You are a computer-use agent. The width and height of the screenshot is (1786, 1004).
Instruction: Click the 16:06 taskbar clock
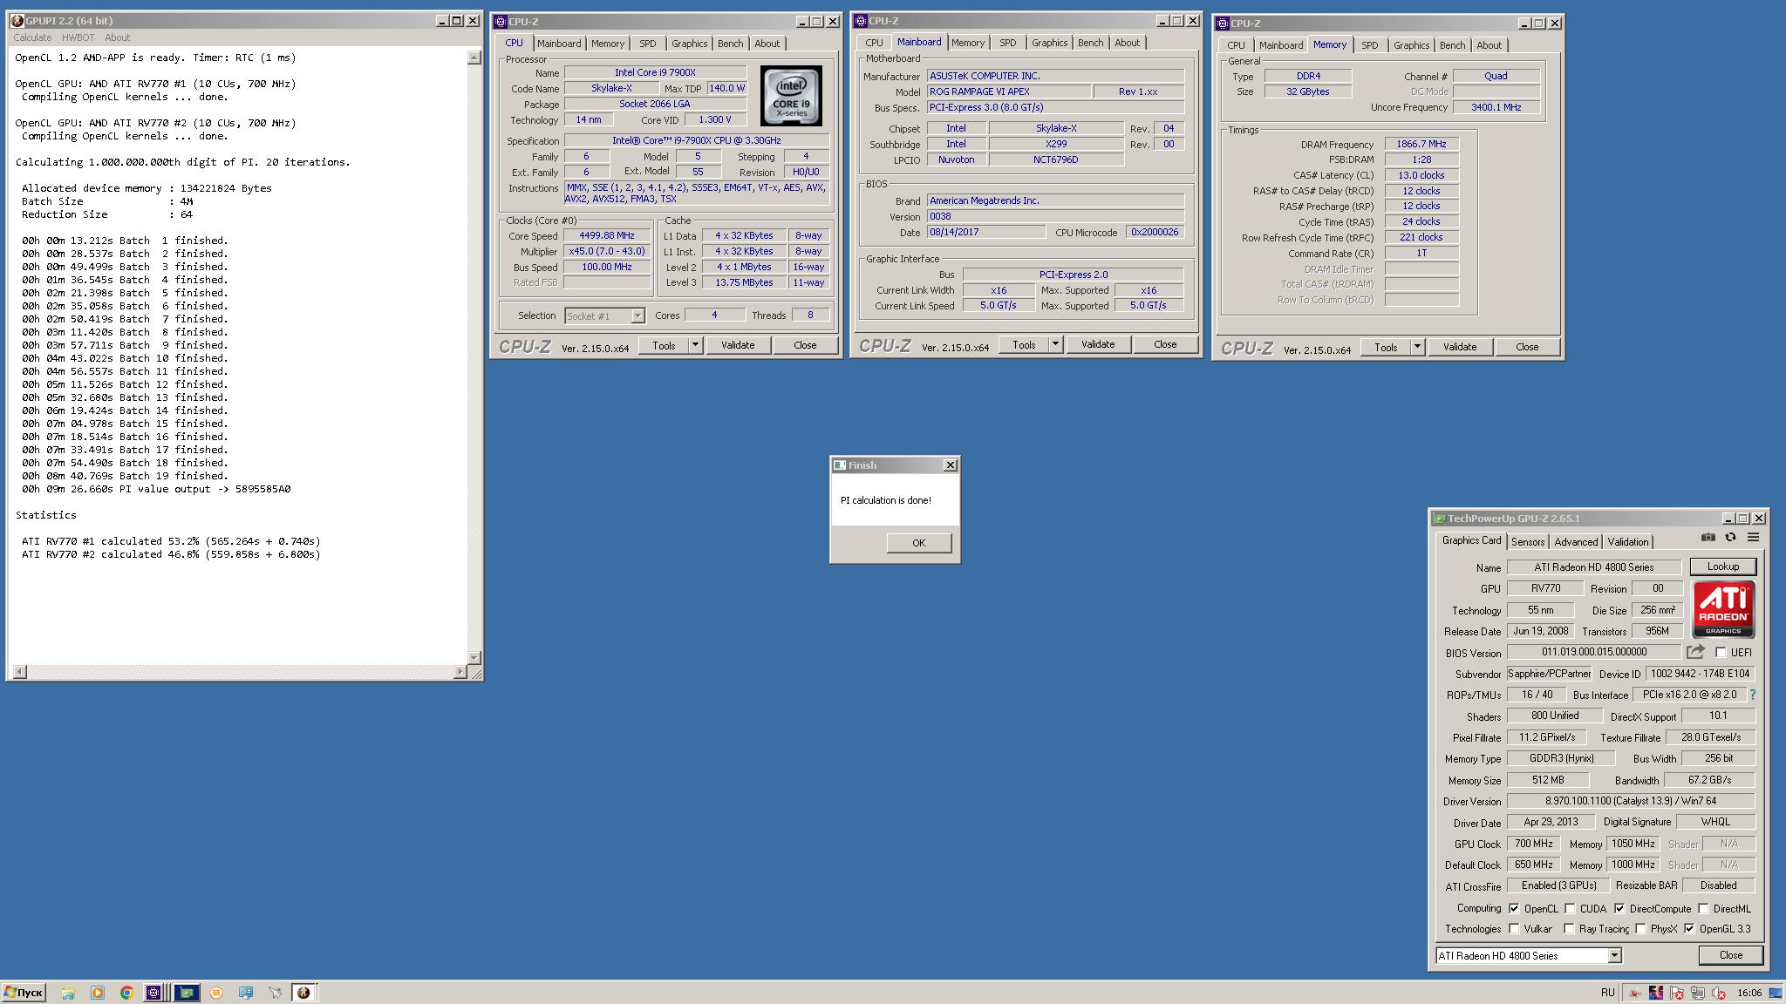1749,993
